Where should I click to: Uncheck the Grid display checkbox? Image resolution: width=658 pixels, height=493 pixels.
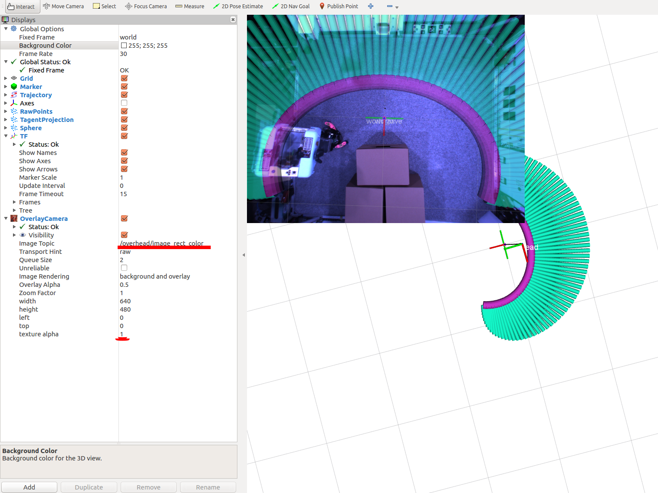pyautogui.click(x=124, y=79)
